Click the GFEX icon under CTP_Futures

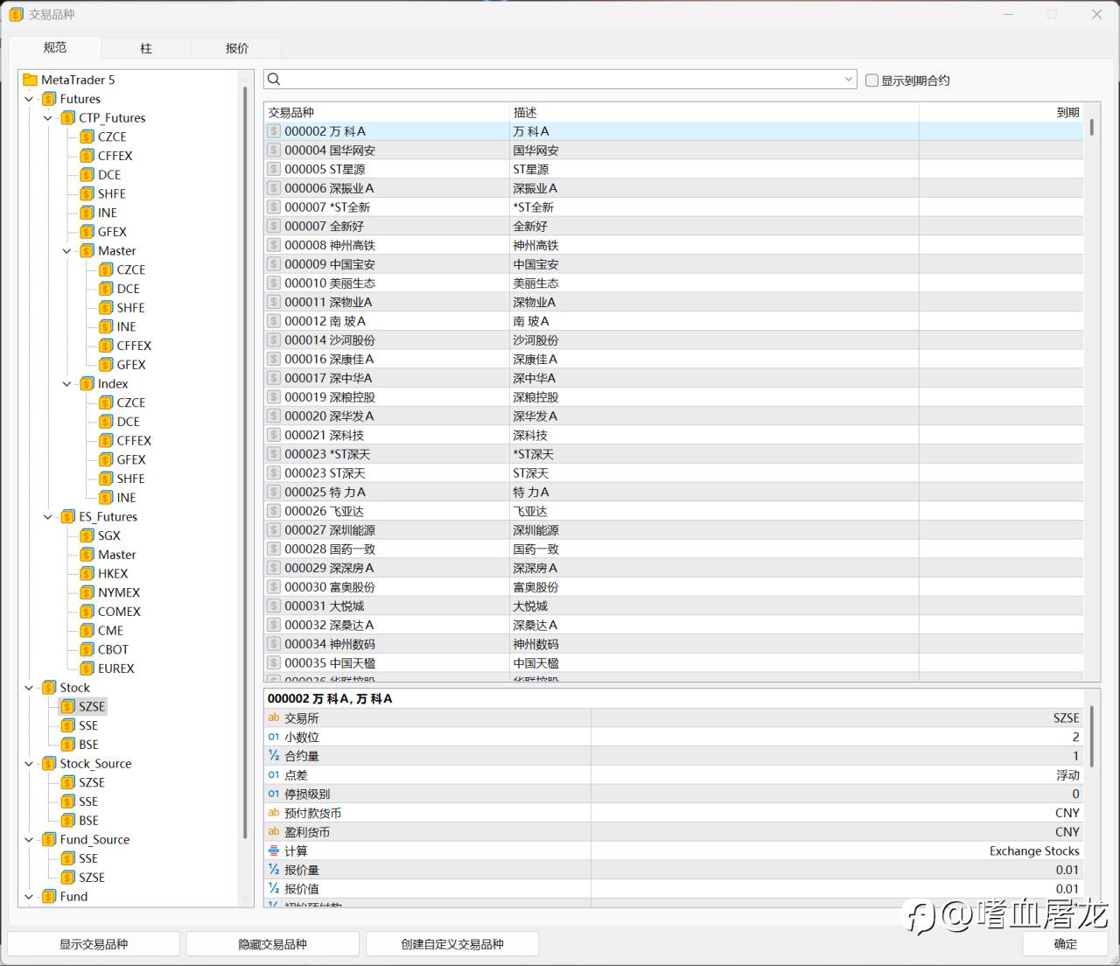click(87, 232)
